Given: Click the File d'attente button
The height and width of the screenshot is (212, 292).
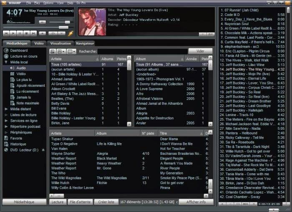Looking at the screenshot, I should (80, 202).
